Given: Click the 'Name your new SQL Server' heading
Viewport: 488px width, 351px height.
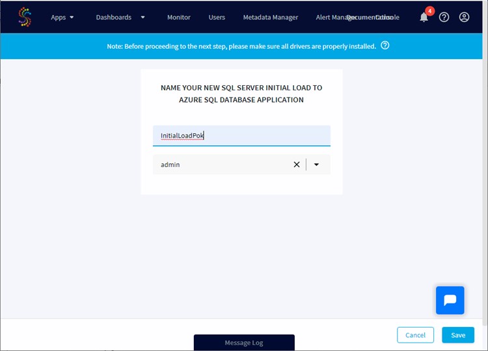Looking at the screenshot, I should tap(241, 94).
